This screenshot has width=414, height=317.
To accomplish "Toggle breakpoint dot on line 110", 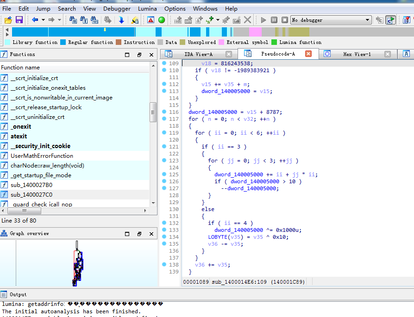I will click(x=164, y=70).
